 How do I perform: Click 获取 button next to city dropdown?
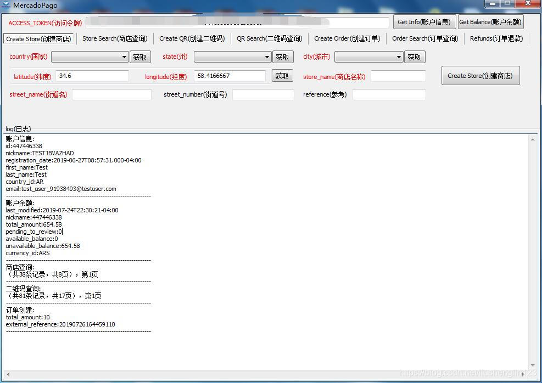click(415, 57)
